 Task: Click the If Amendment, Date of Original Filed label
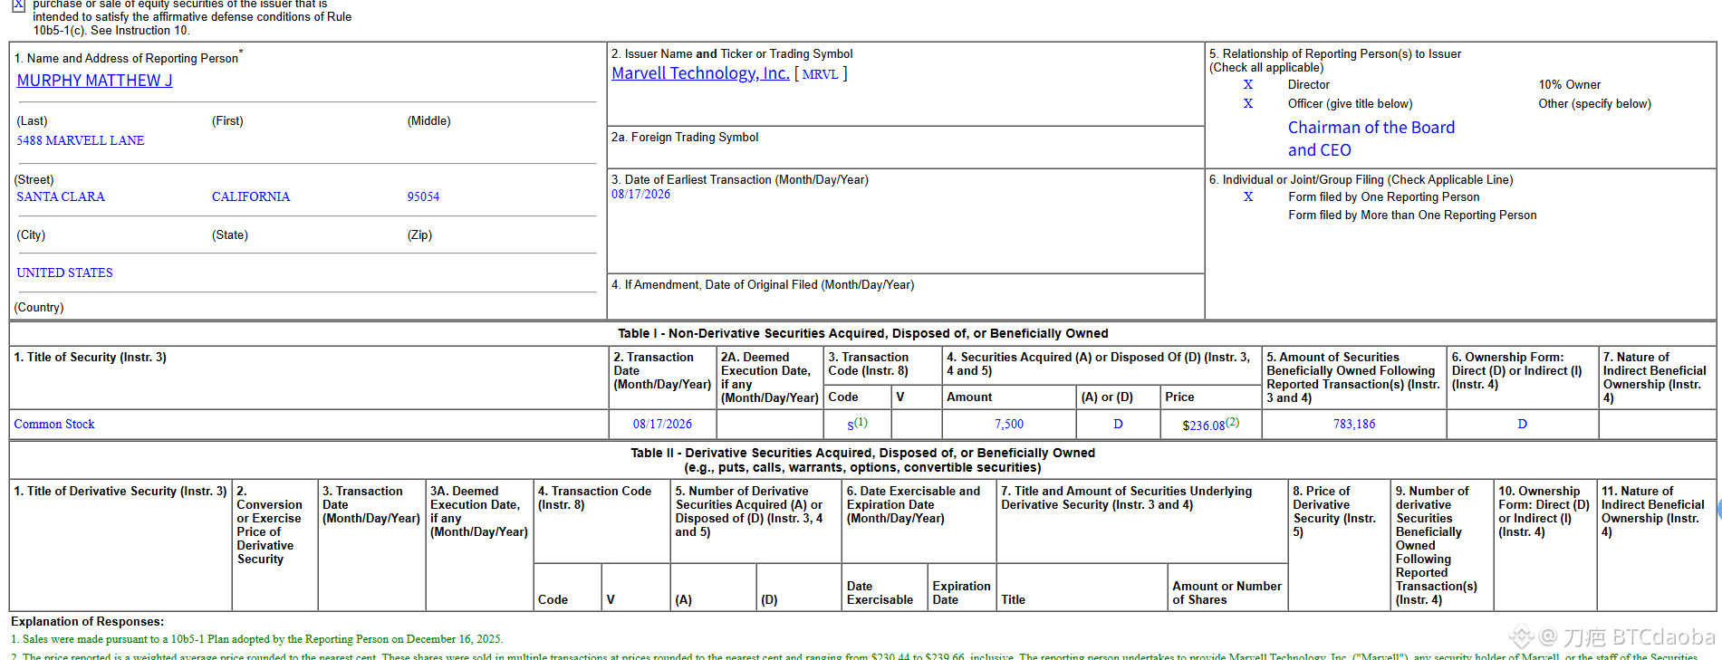pos(763,284)
